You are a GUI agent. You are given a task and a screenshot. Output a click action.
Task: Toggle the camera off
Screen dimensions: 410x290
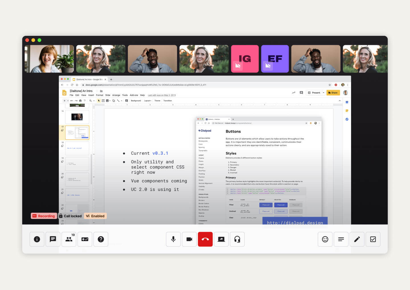click(189, 239)
